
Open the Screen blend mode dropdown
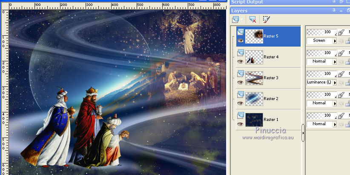click(x=335, y=41)
